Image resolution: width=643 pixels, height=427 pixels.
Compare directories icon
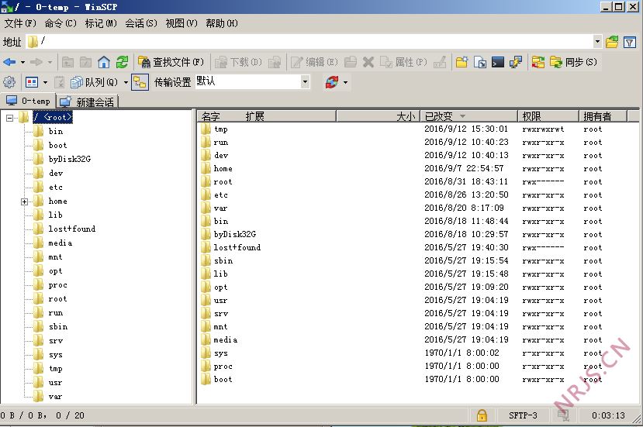tap(538, 62)
